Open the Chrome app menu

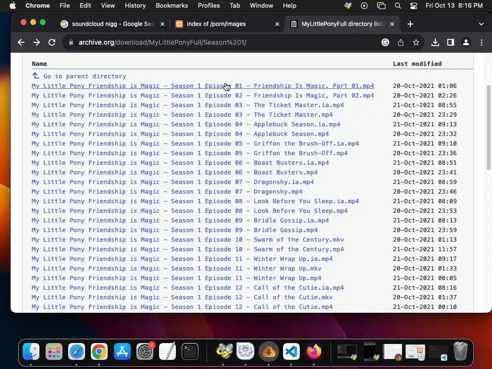[37, 5]
